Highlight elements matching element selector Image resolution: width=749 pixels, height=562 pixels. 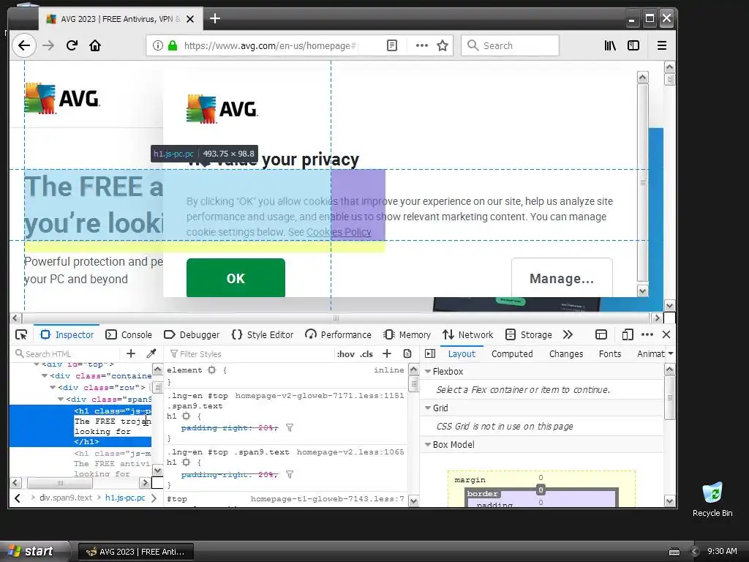pos(211,370)
